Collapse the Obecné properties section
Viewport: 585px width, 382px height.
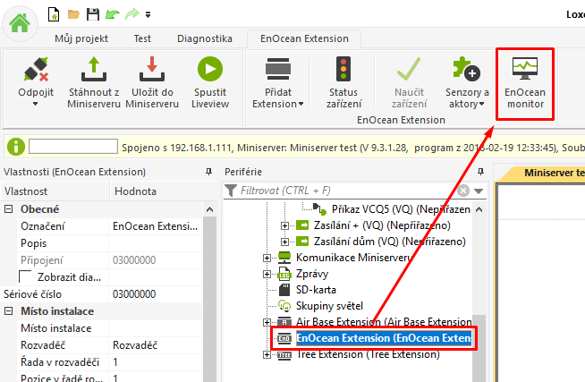pos(10,208)
